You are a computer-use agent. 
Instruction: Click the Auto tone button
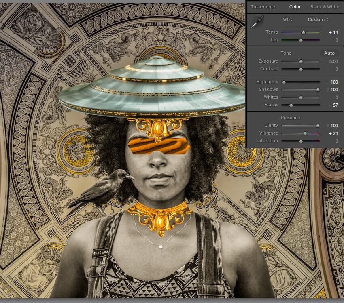click(x=329, y=53)
